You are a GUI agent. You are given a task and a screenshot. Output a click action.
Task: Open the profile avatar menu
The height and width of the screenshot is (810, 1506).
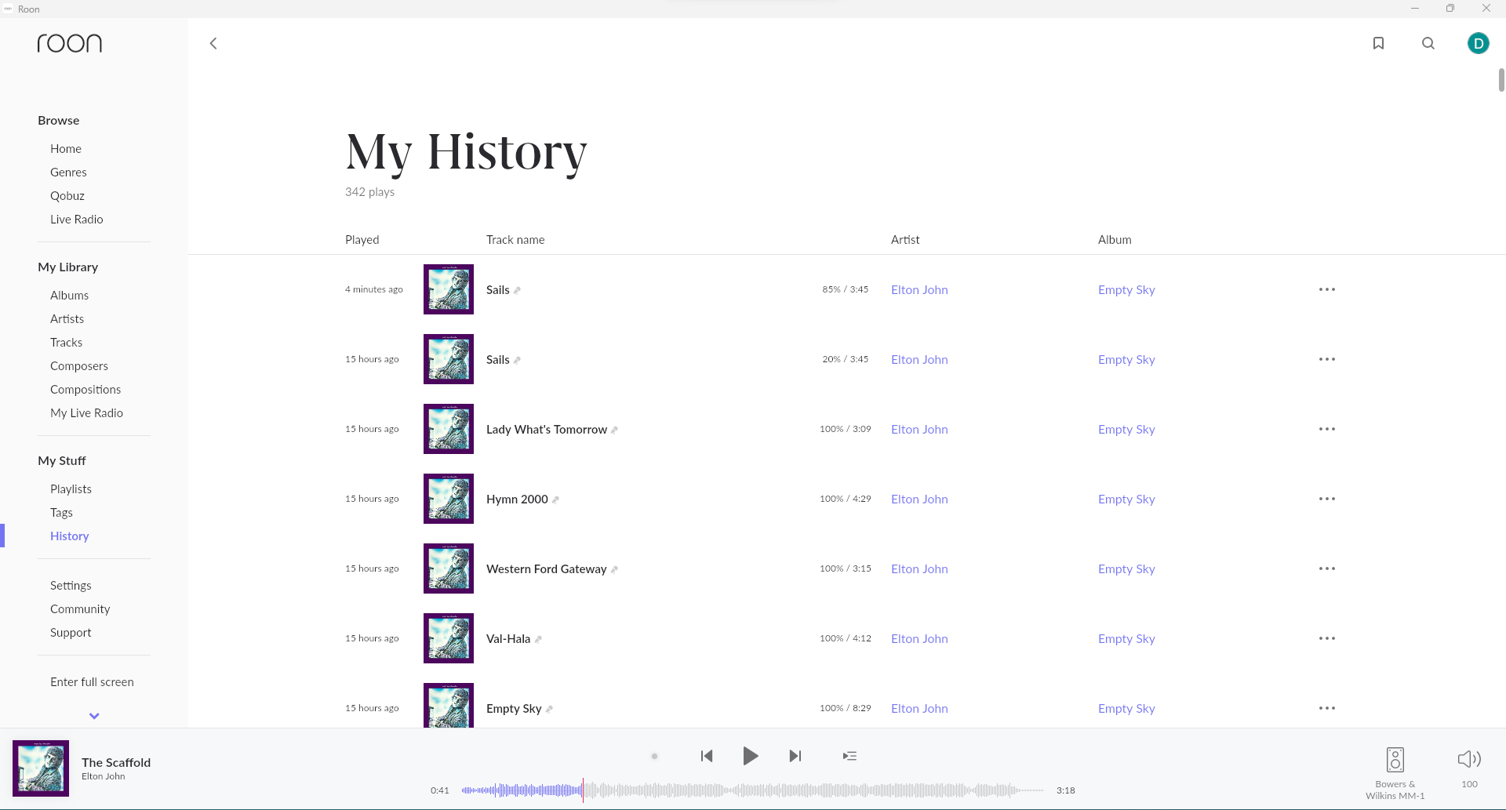[1479, 43]
